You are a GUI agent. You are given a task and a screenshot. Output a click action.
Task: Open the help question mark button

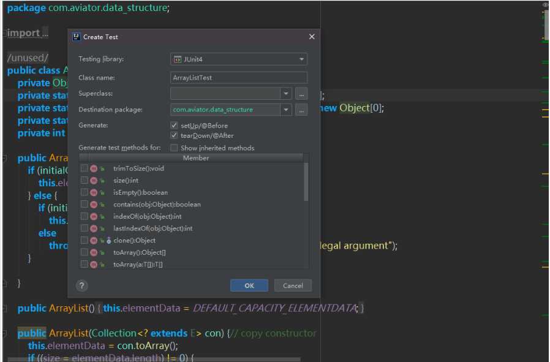pos(81,285)
